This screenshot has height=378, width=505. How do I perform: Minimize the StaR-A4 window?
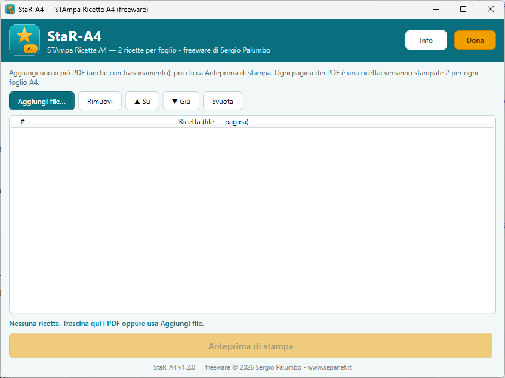[x=436, y=9]
